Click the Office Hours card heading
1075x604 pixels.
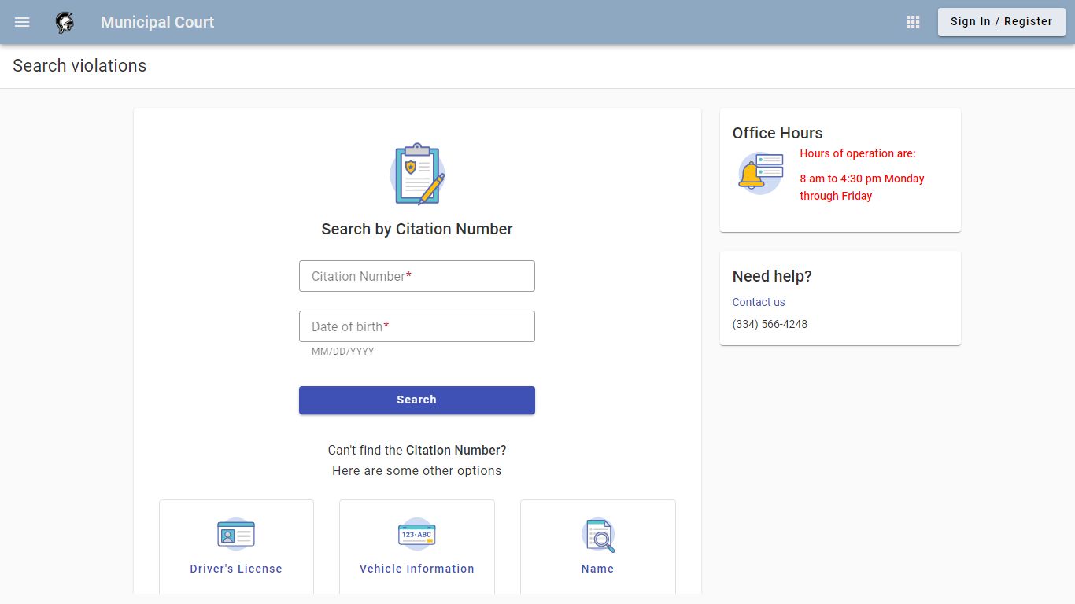778,133
